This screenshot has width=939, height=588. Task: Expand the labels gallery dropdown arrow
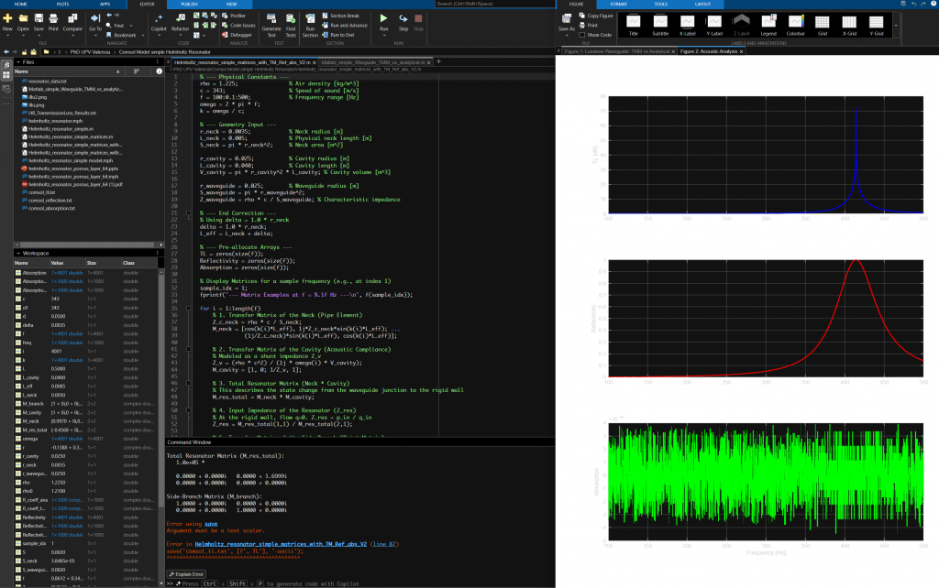click(896, 26)
